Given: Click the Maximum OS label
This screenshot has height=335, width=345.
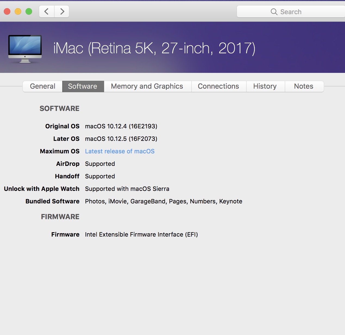Looking at the screenshot, I should [60, 151].
